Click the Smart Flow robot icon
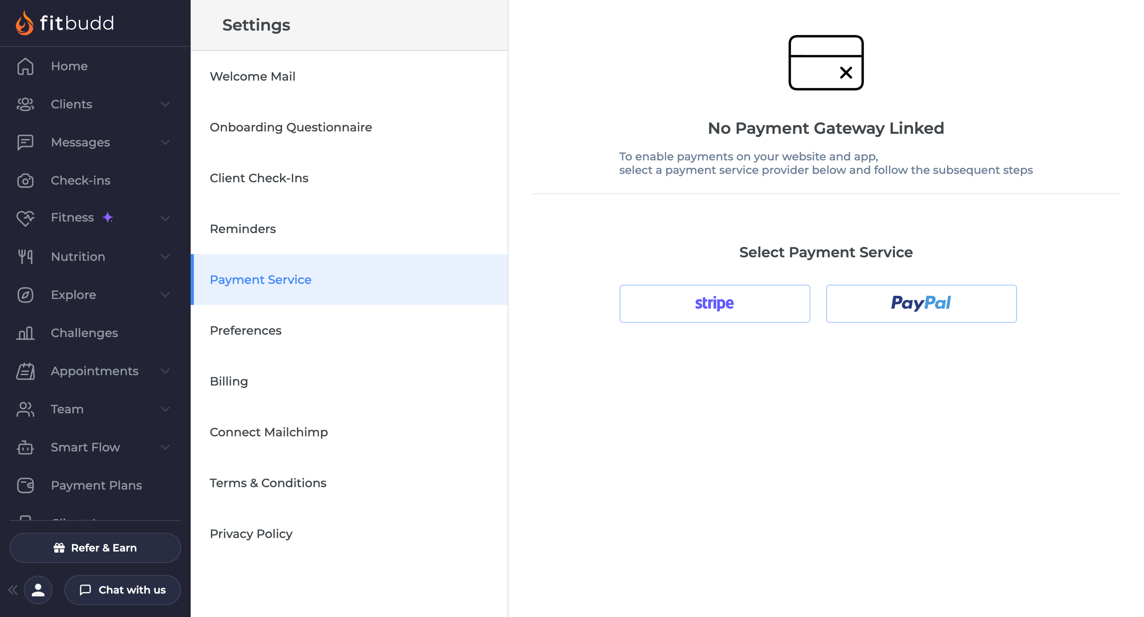The width and height of the screenshot is (1144, 617). [25, 447]
